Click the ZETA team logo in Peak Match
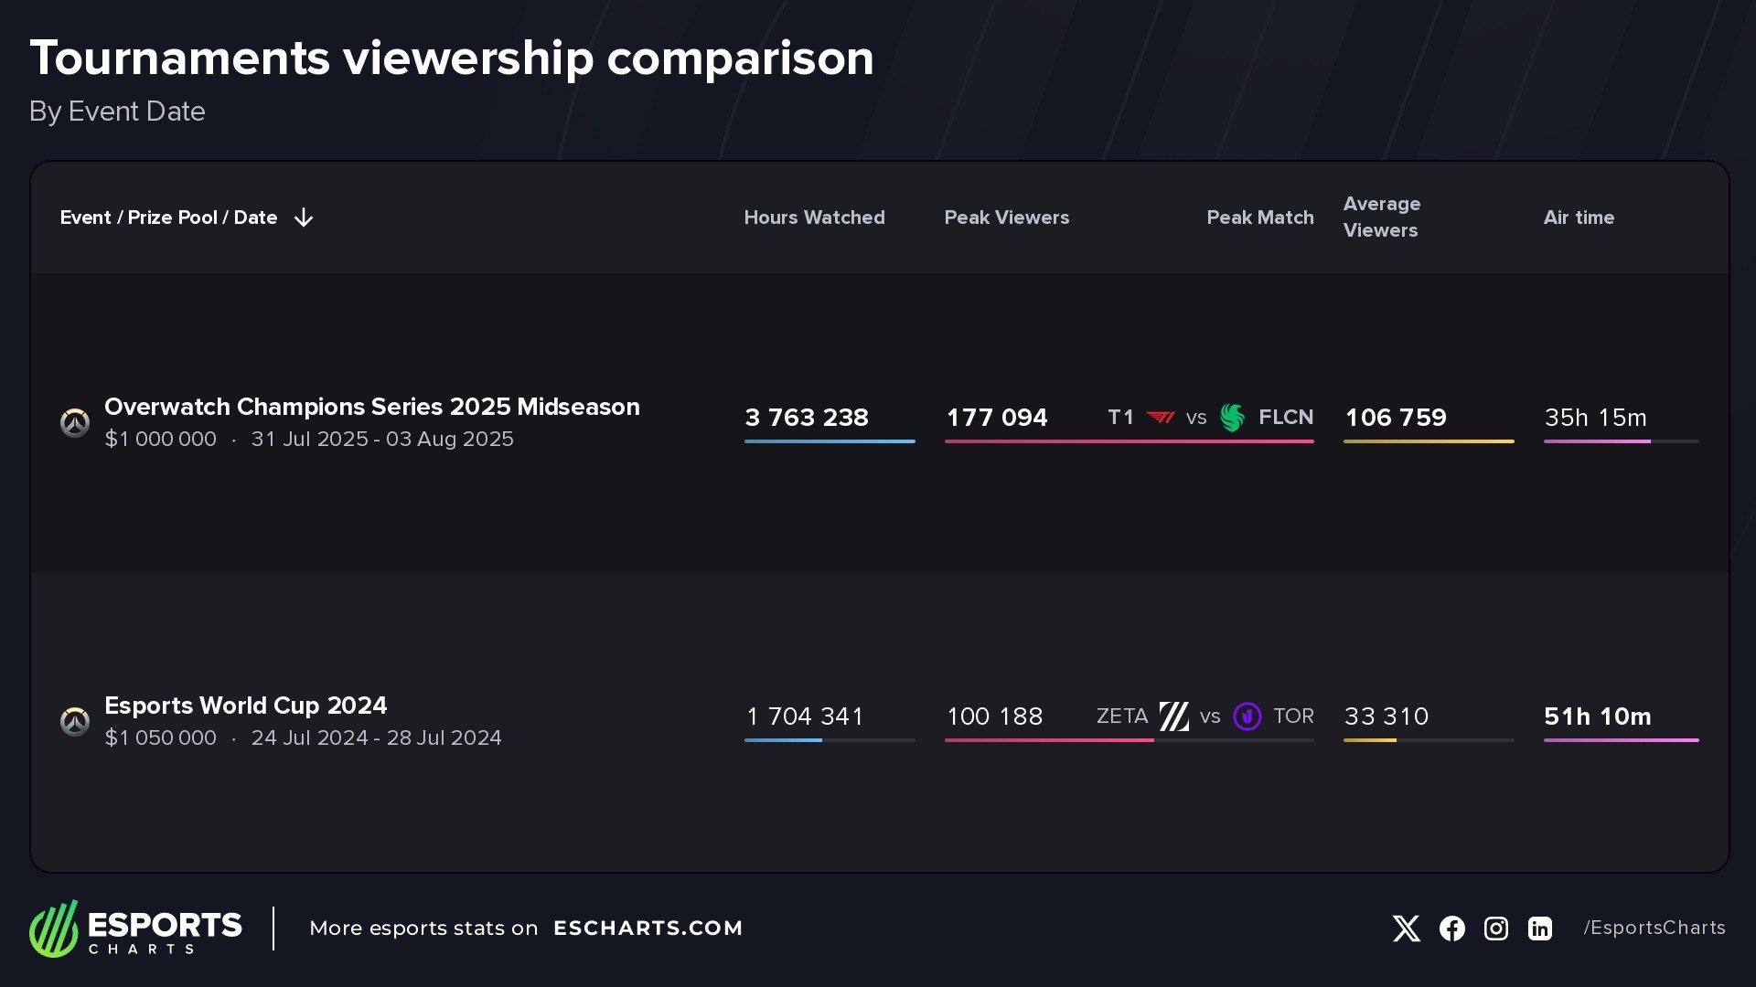Screen dimensions: 1756x987 tap(1175, 716)
